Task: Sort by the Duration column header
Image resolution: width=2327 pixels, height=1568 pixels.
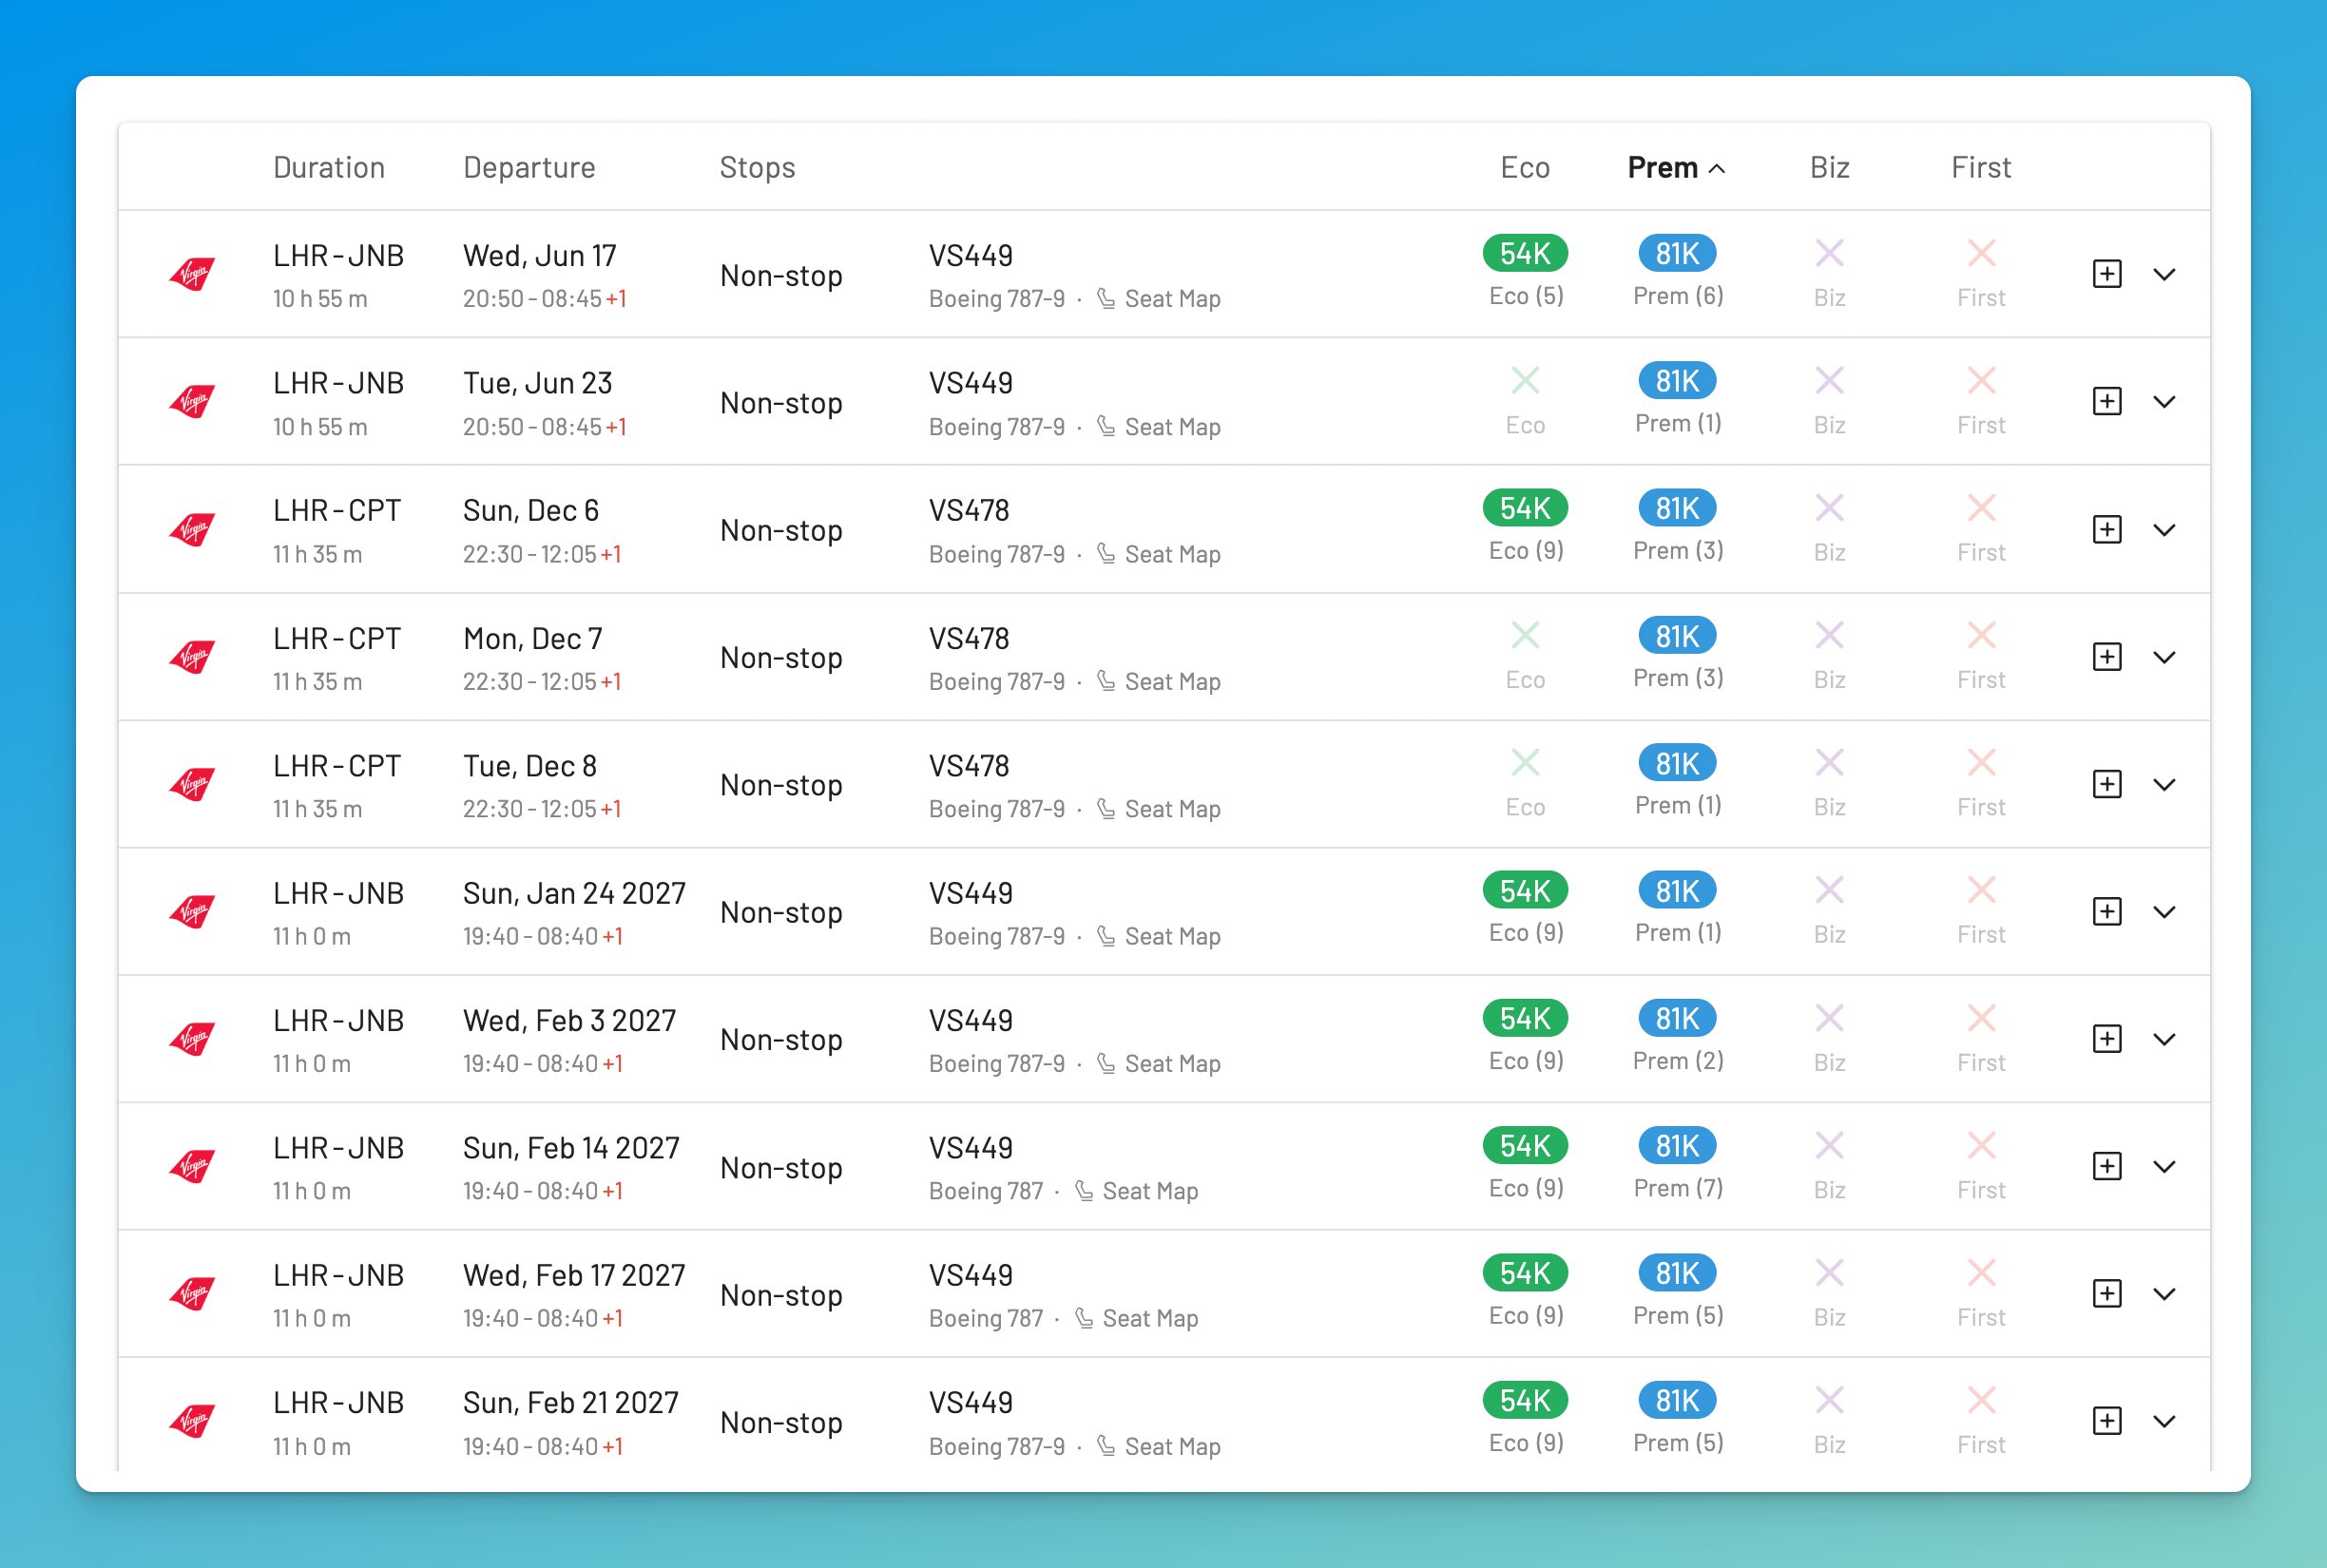Action: tap(329, 167)
